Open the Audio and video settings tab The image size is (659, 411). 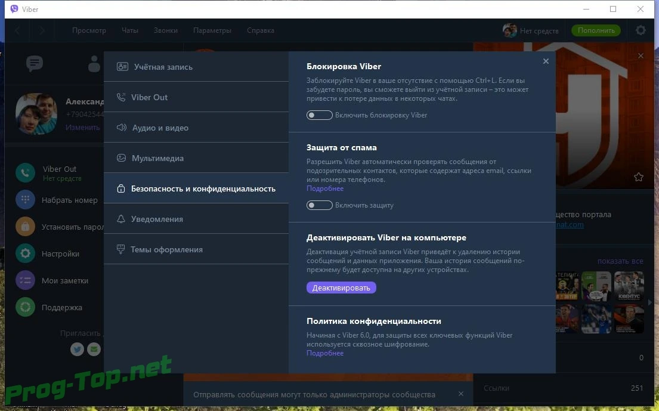[196, 127]
